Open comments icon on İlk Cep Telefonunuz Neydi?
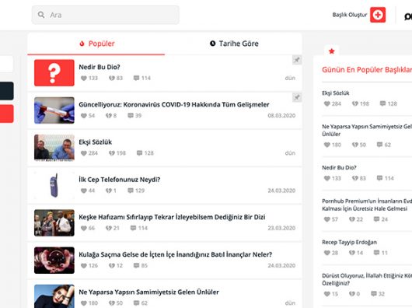 click(131, 191)
